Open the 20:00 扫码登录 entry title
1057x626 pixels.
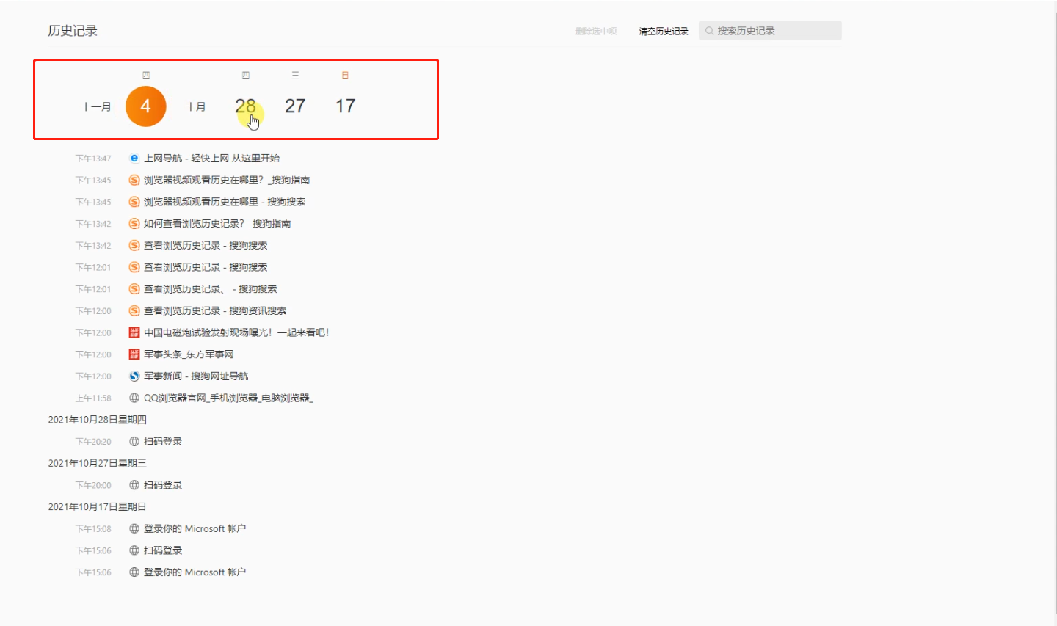163,485
